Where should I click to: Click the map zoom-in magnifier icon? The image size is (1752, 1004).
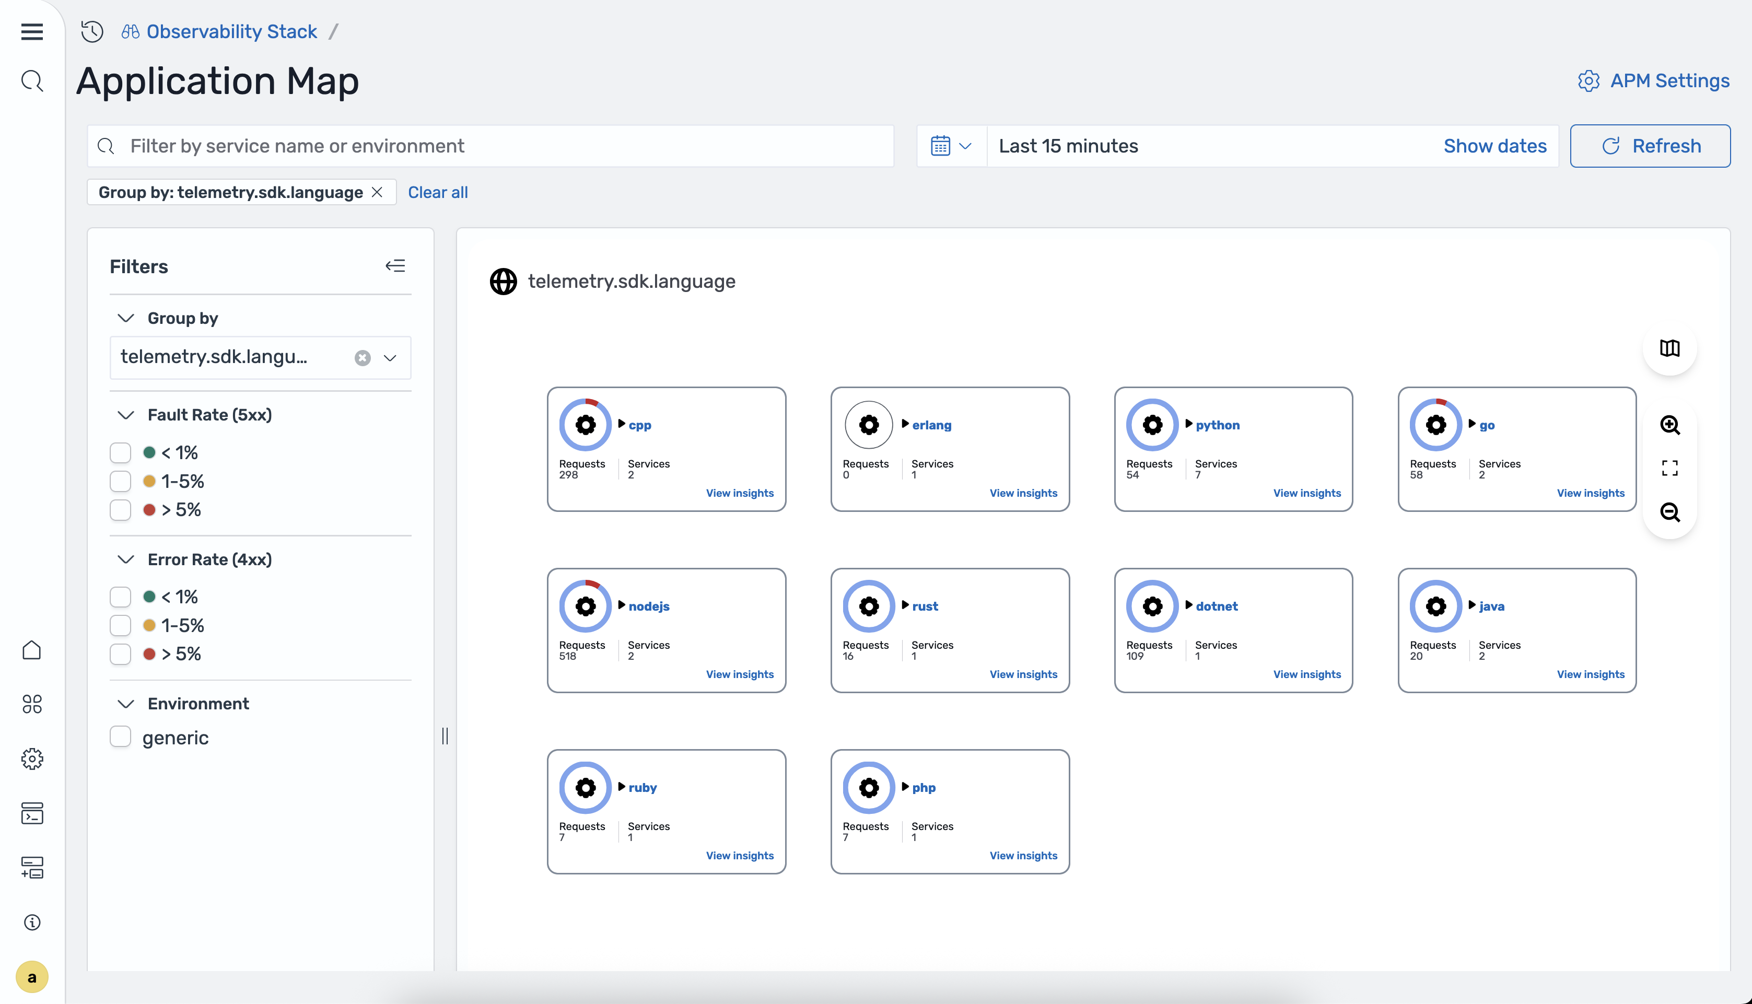tap(1669, 425)
